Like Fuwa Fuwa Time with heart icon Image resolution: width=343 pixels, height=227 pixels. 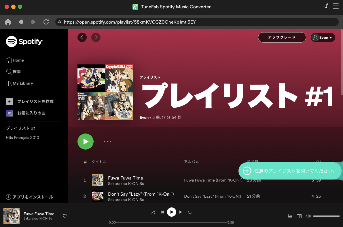pyautogui.click(x=65, y=216)
